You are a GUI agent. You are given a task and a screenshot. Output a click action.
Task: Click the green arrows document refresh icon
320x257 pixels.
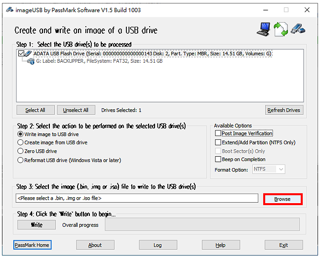pyautogui.click(x=281, y=29)
